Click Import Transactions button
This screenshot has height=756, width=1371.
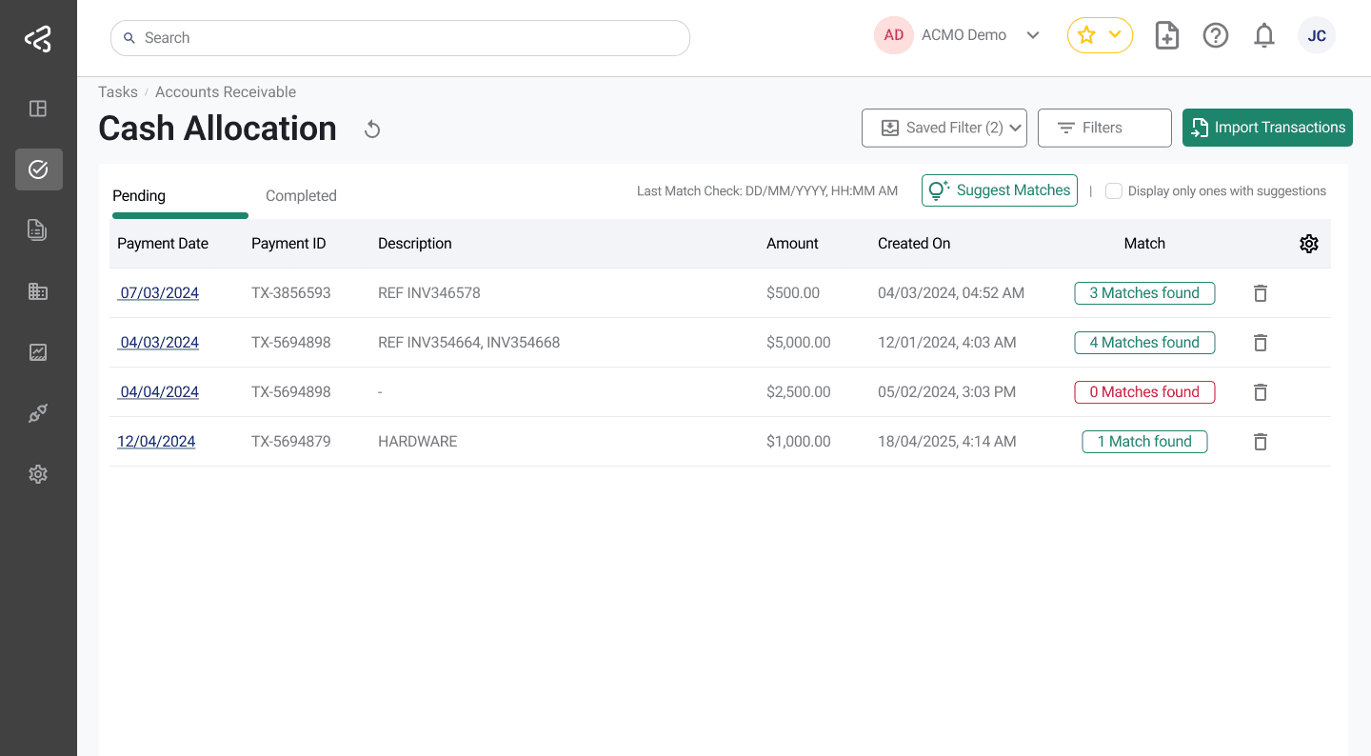(x=1267, y=127)
